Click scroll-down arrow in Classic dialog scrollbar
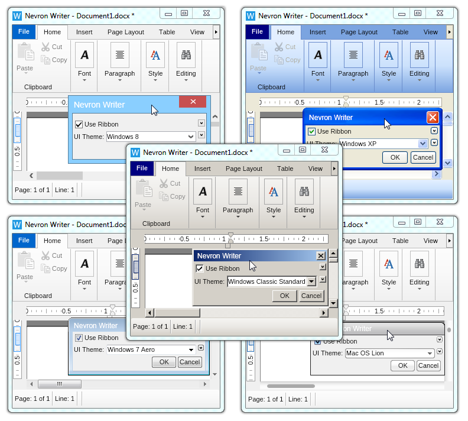Image resolution: width=468 pixels, height=421 pixels. [x=333, y=303]
